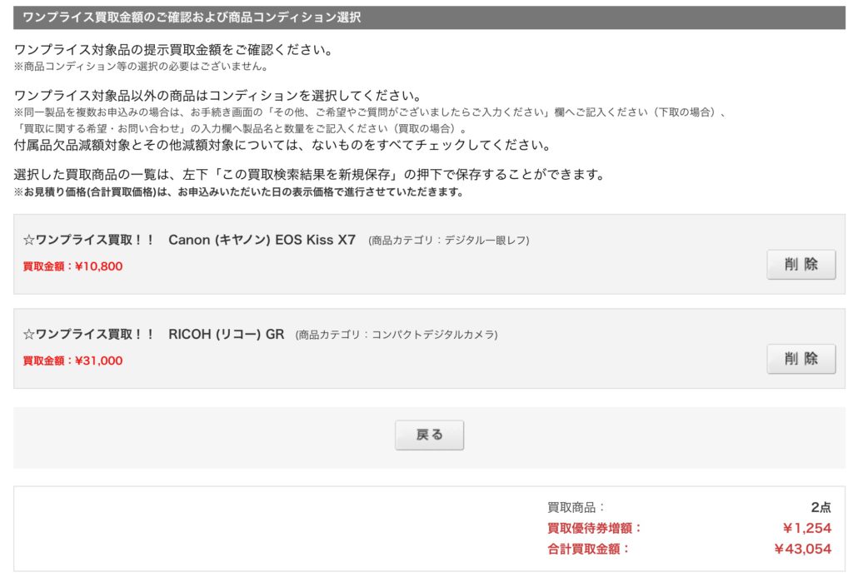Screen dimensions: 853x582
Task: Select the Canon EOS Kiss X7 product name
Action: click(262, 240)
